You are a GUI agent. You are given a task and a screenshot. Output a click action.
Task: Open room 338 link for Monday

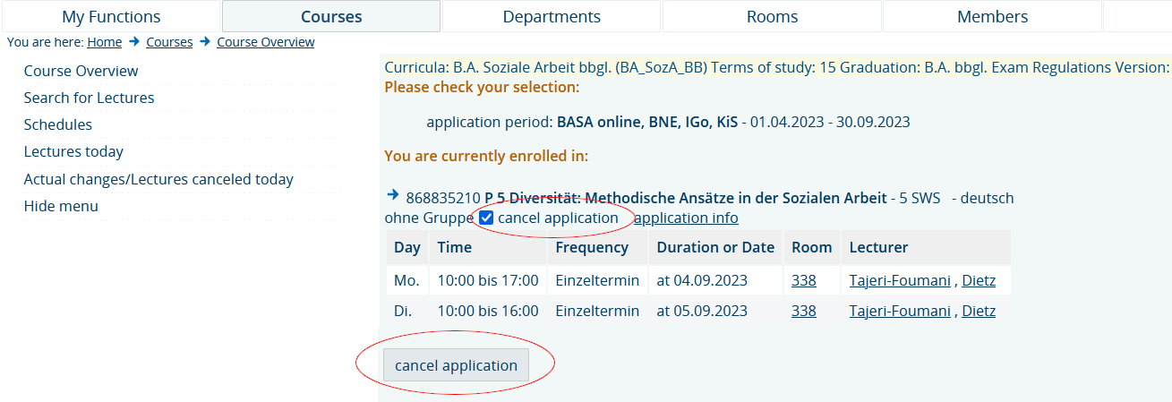click(x=804, y=280)
